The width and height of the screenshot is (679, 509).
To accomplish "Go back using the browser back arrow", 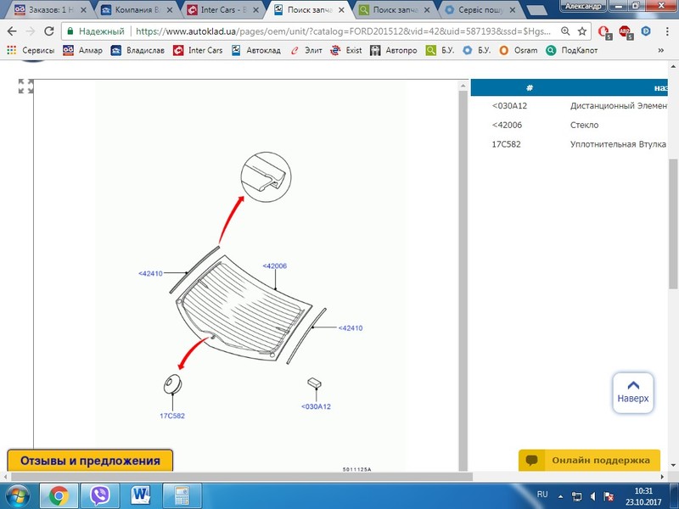I will click(x=12, y=31).
